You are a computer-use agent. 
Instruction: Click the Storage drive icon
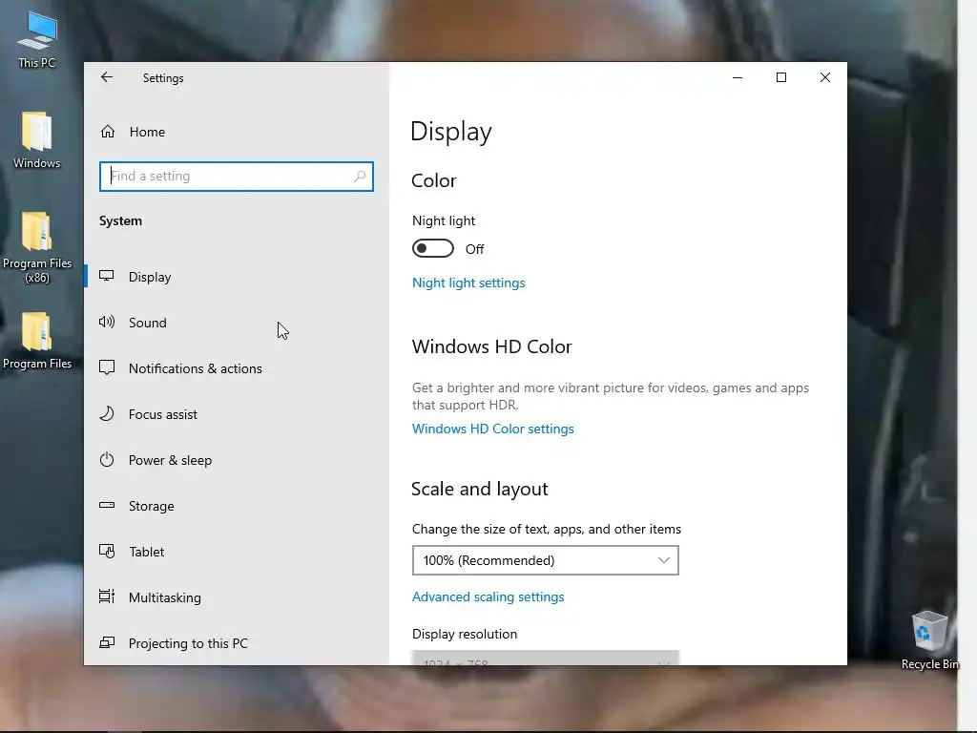[107, 506]
